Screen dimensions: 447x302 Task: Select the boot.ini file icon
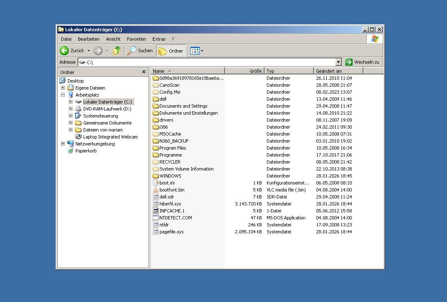[156, 183]
